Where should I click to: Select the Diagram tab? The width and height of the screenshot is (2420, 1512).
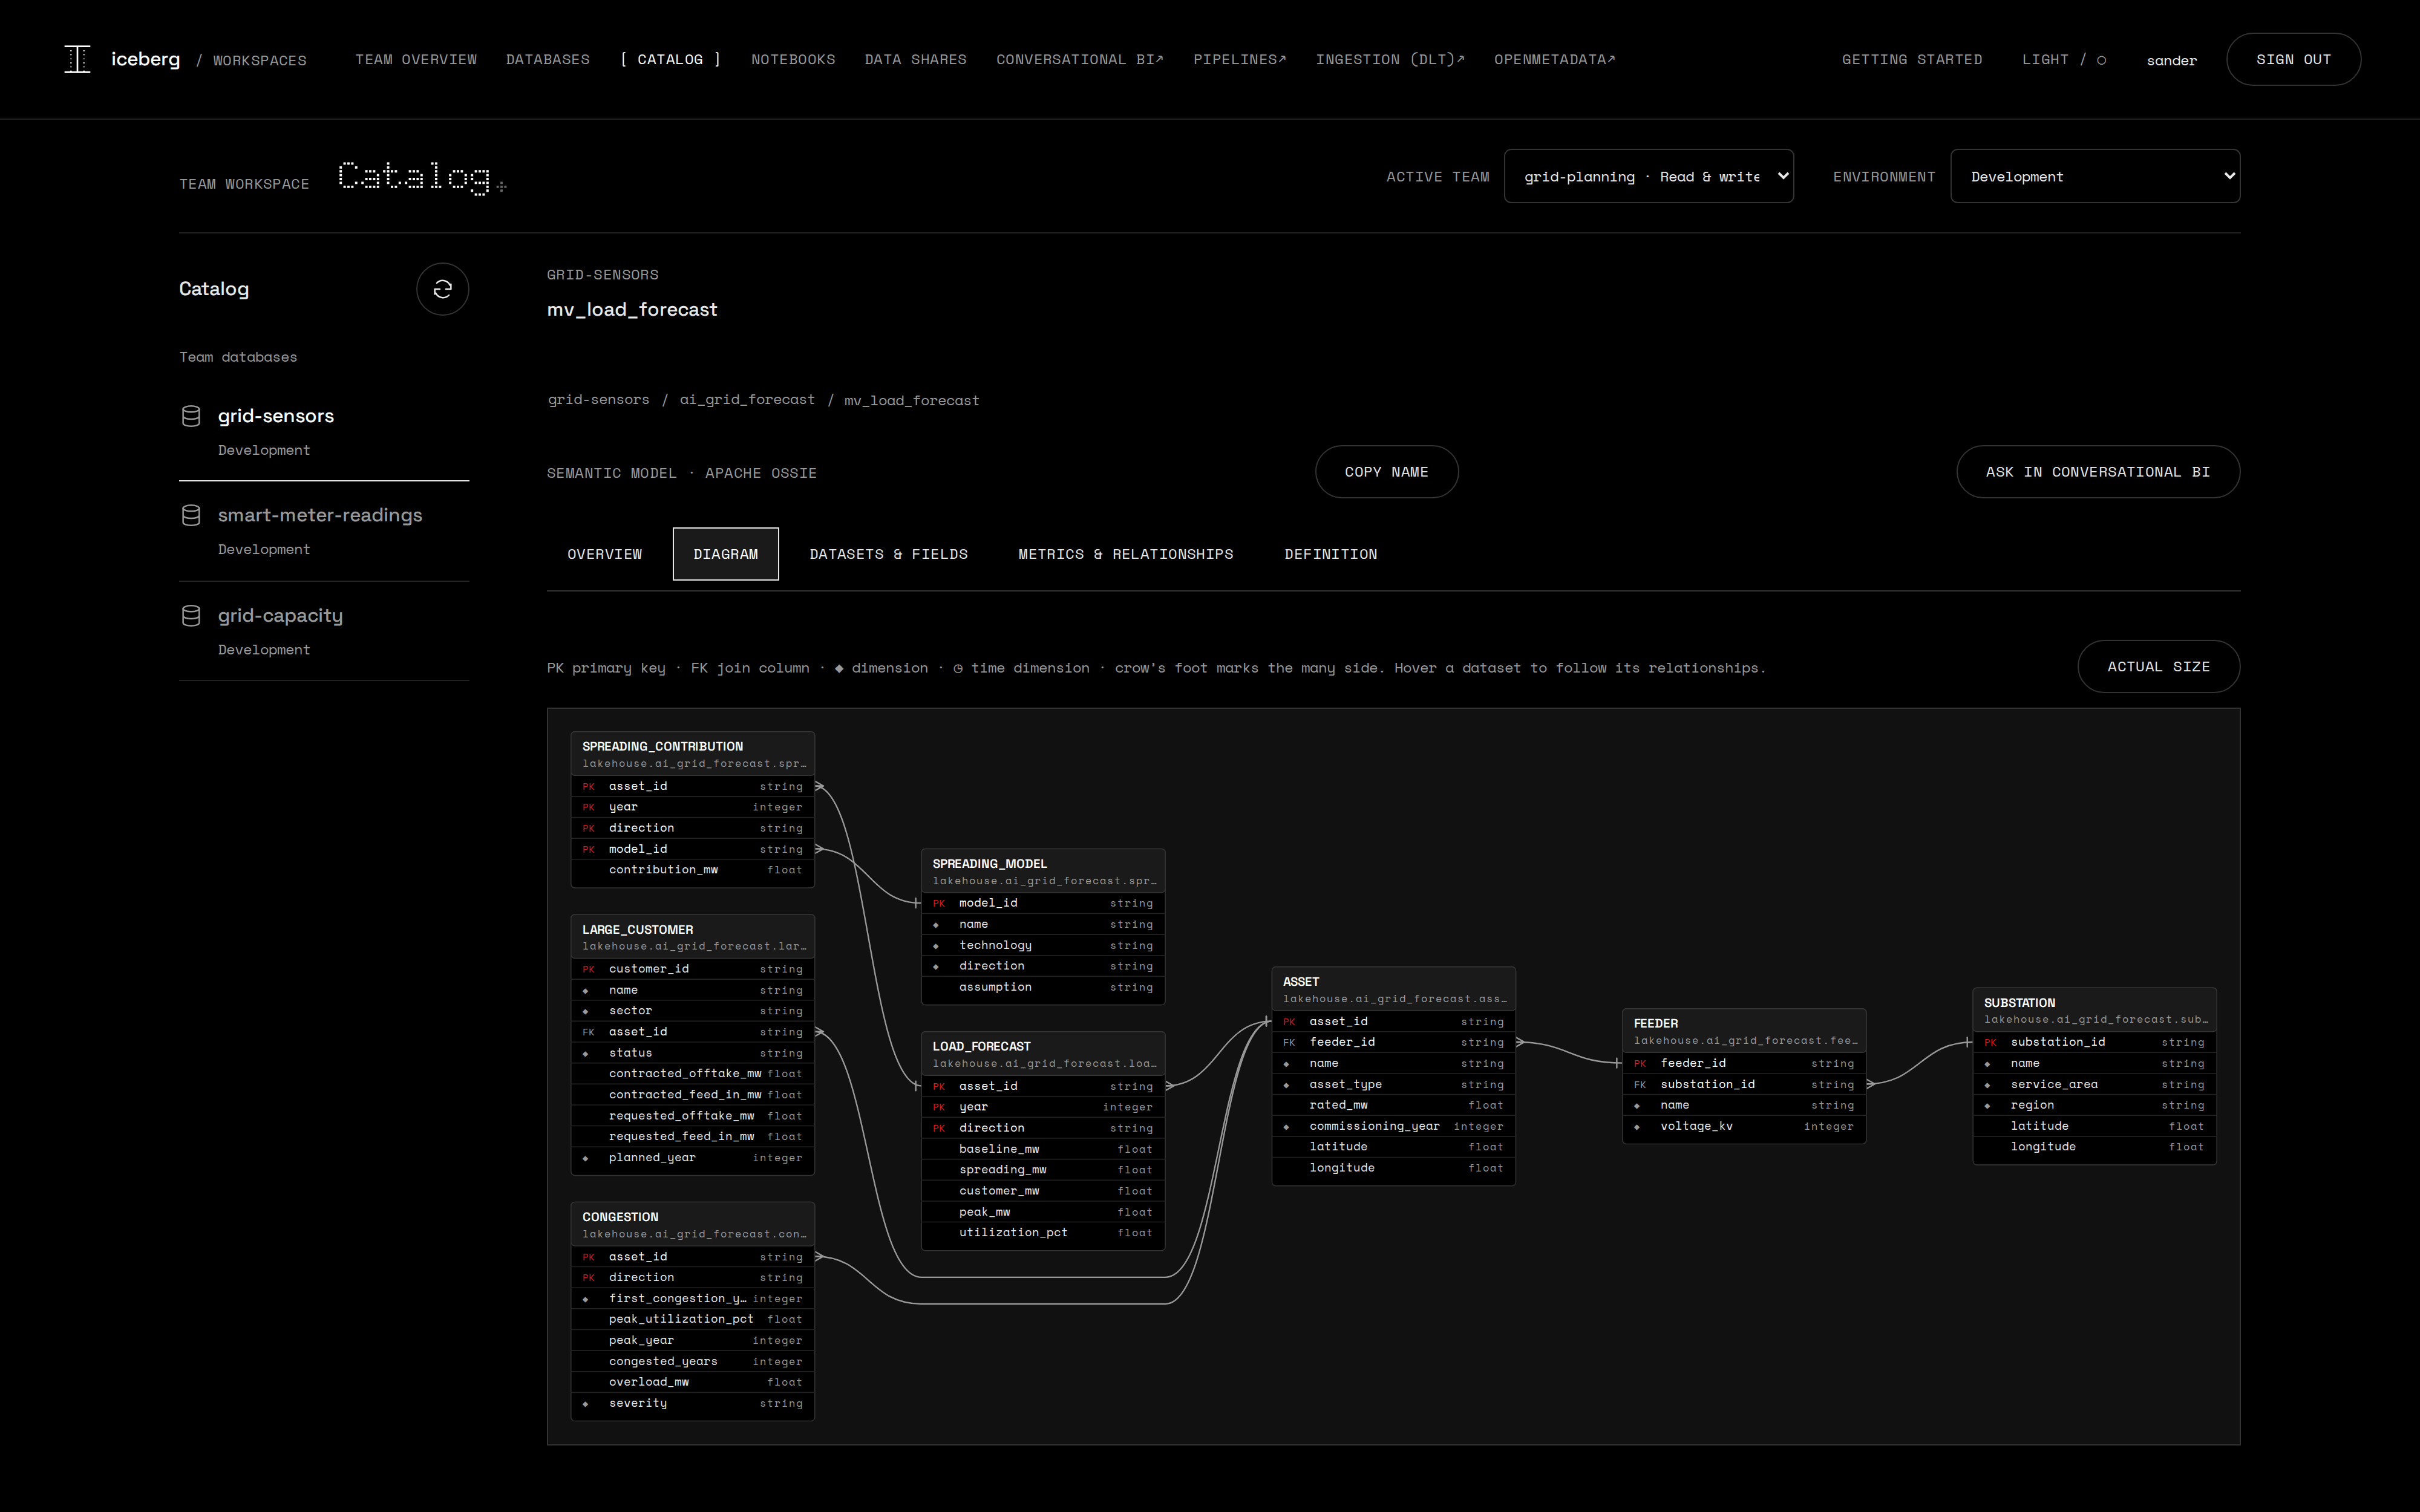pyautogui.click(x=726, y=554)
